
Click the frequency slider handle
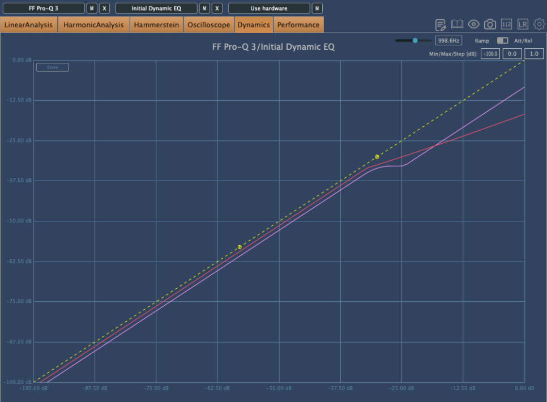(x=415, y=41)
